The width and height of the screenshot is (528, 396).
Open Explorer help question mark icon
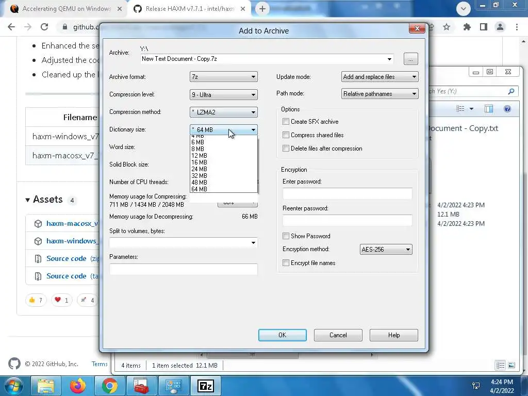point(507,109)
